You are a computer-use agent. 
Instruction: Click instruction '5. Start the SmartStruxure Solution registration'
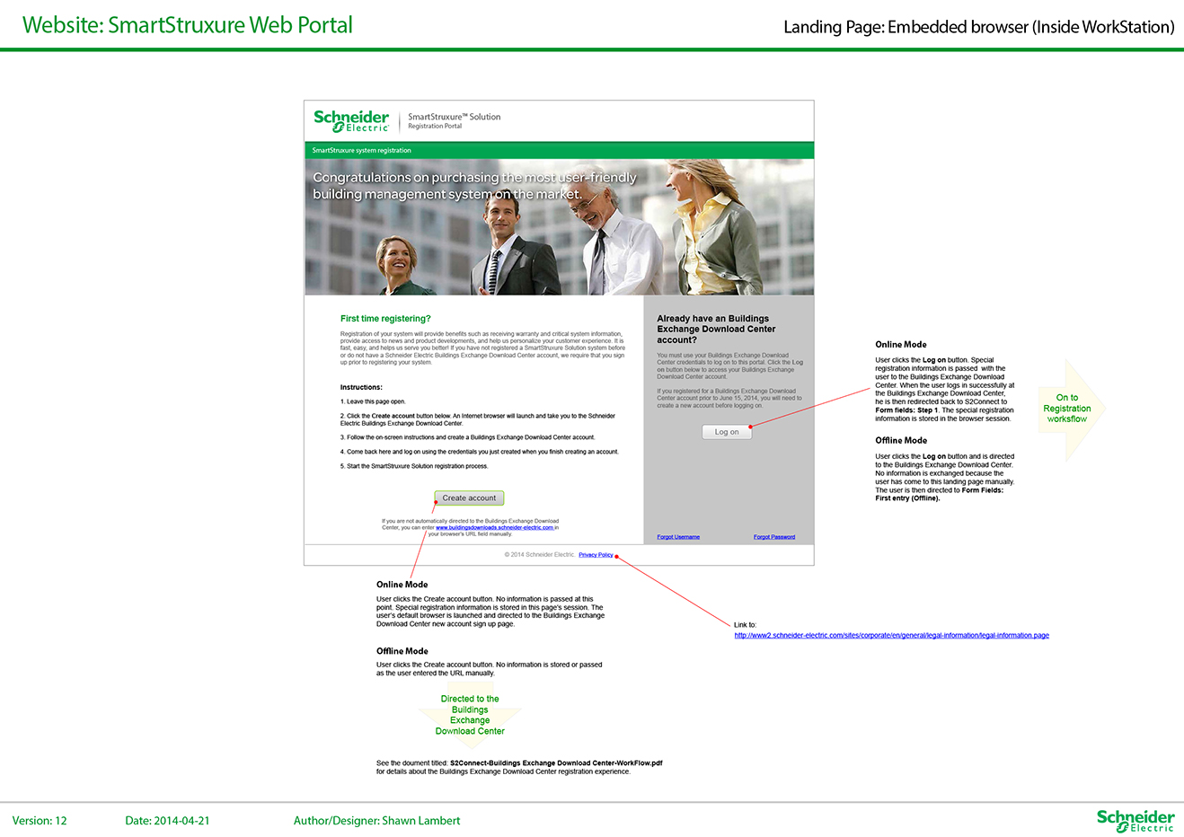coord(414,466)
